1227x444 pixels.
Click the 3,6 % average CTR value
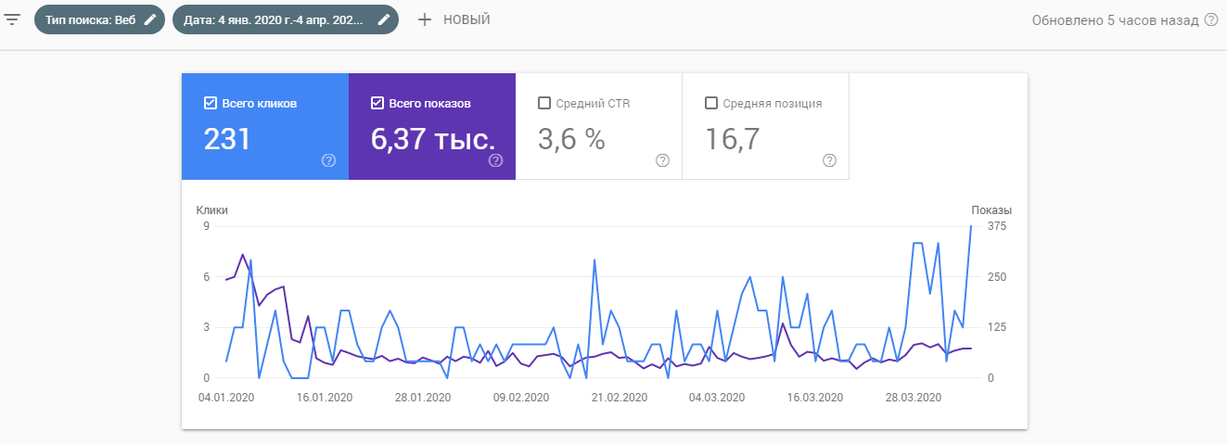click(x=571, y=139)
